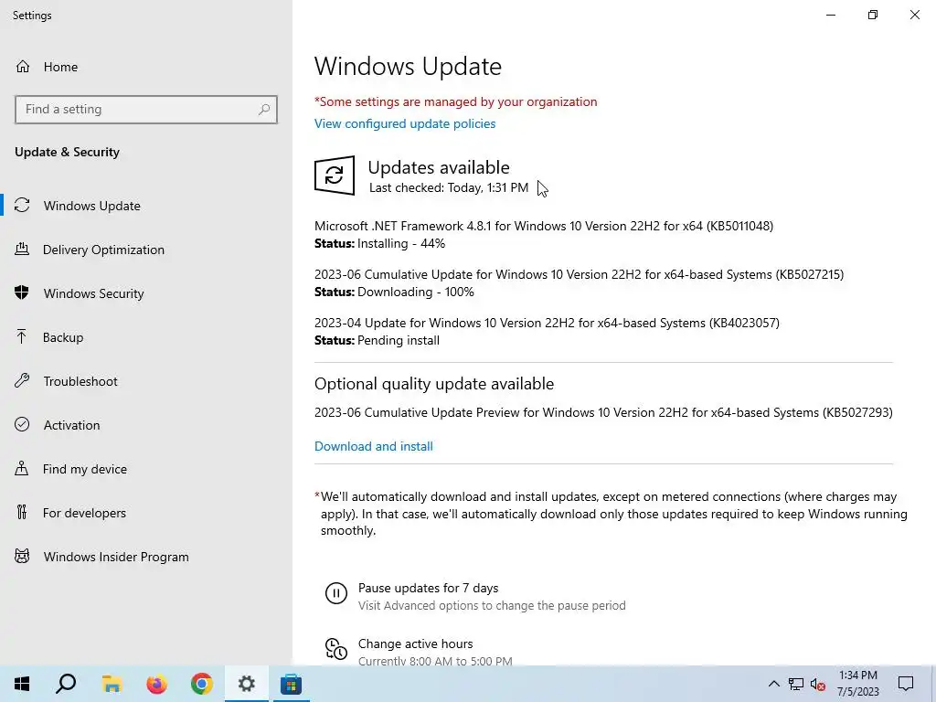Click the For developers tools icon
Viewport: 936px width, 702px height.
pos(22,512)
